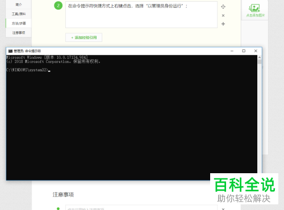Delete the 注意事项 item with its X
Screen dimensions: 284x210
(x=223, y=209)
